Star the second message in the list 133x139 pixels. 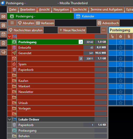point(121,47)
